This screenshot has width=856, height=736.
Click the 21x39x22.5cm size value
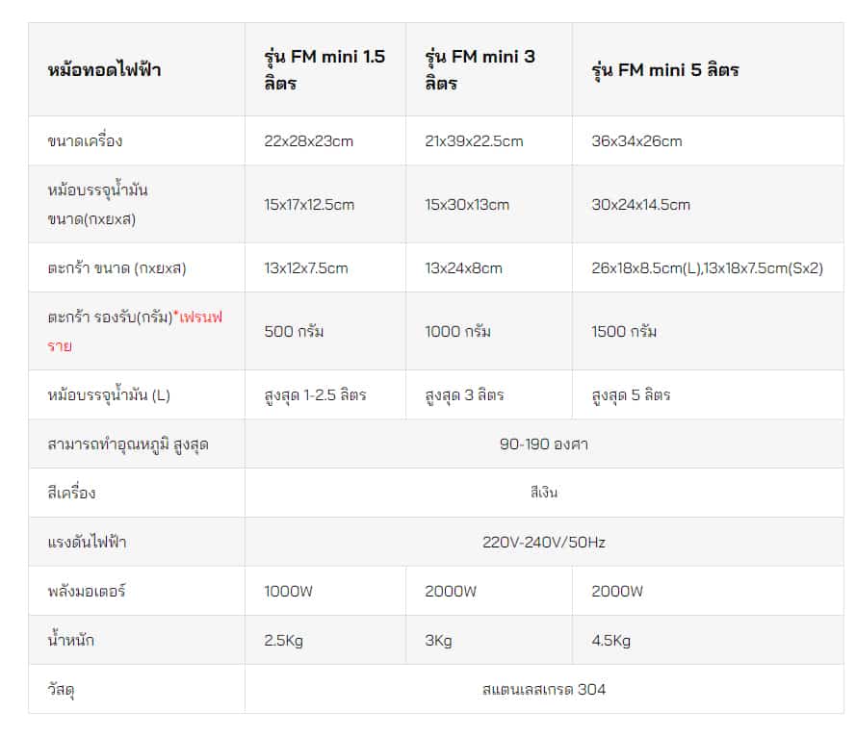coord(474,141)
